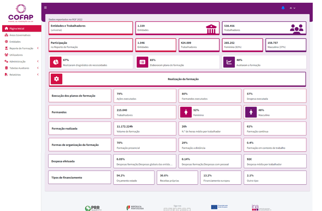Click the home icon beside Página Inicial
Viewport: 322px width, 211px height.
6,28
